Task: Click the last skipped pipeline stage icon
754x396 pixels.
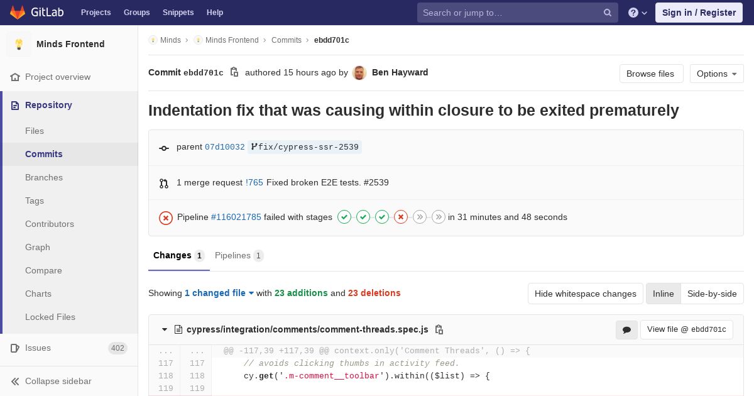Action: [x=439, y=217]
